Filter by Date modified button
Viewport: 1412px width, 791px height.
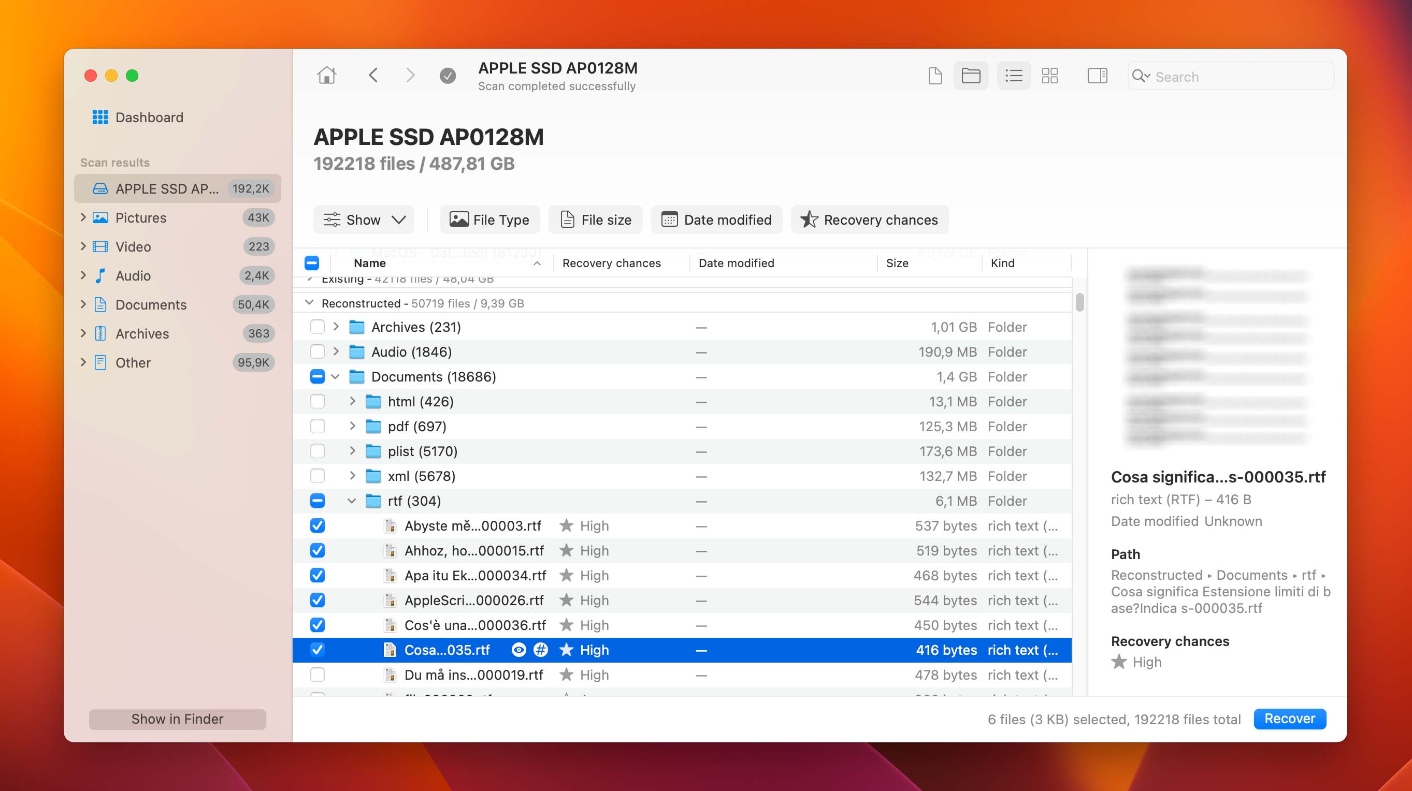(x=716, y=219)
